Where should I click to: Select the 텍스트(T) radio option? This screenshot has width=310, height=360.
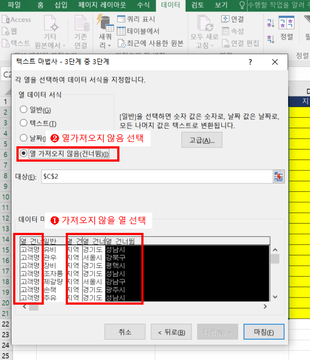(x=24, y=123)
